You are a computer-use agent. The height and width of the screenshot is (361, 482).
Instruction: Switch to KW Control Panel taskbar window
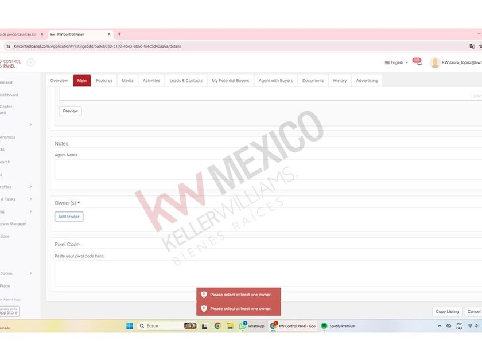(293, 326)
